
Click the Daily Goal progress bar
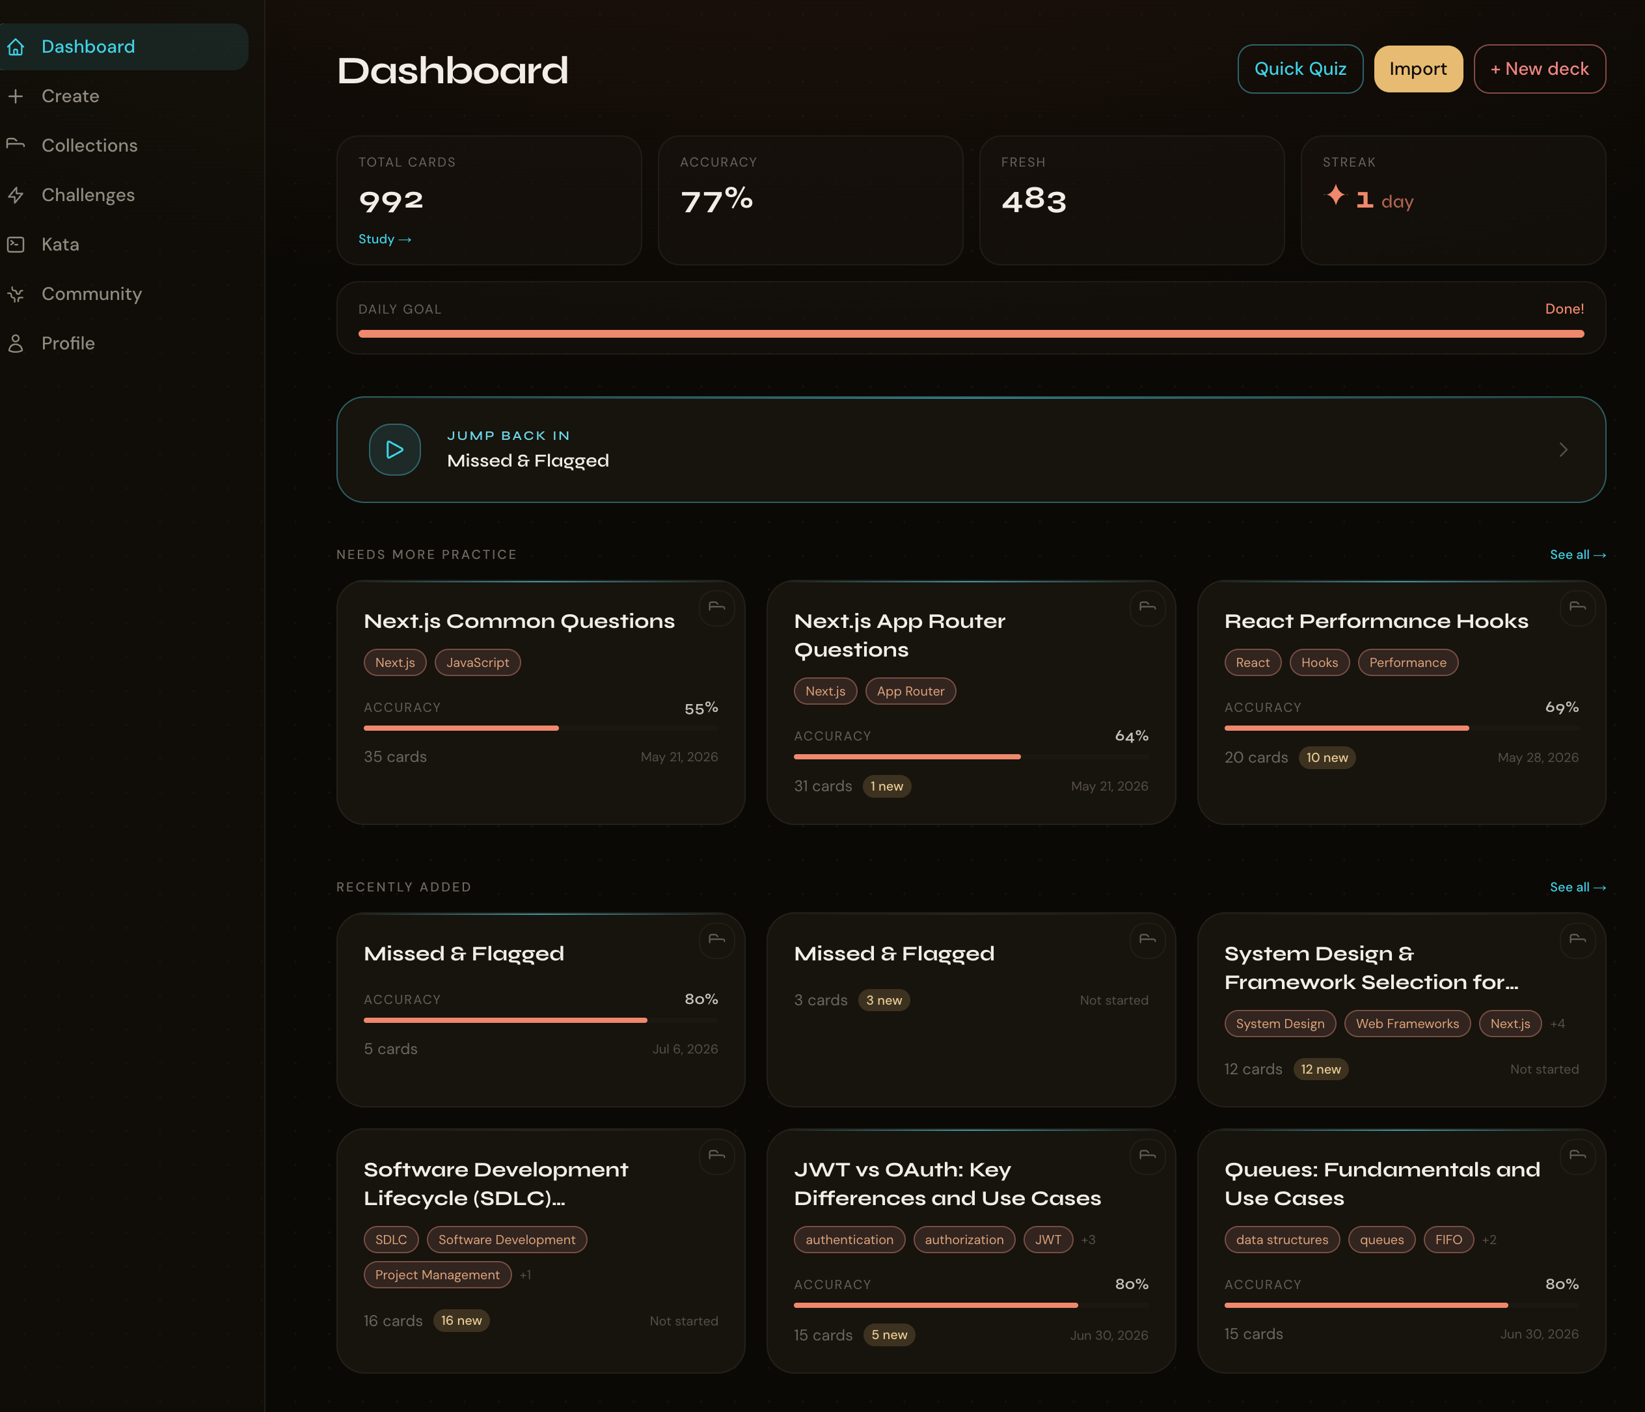point(971,334)
